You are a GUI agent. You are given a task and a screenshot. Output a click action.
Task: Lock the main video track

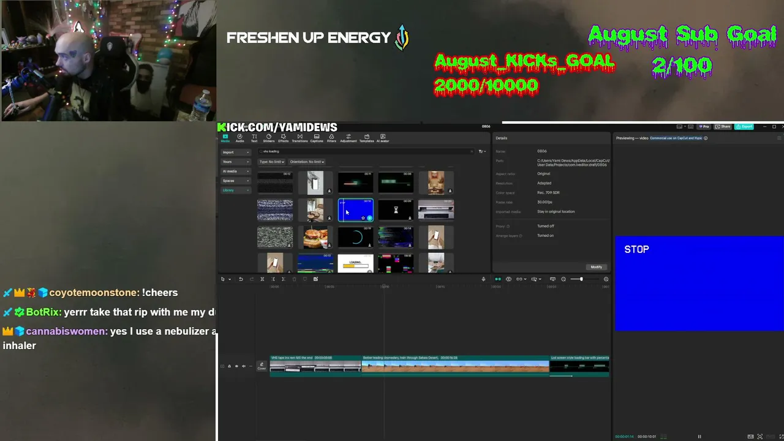coord(229,366)
